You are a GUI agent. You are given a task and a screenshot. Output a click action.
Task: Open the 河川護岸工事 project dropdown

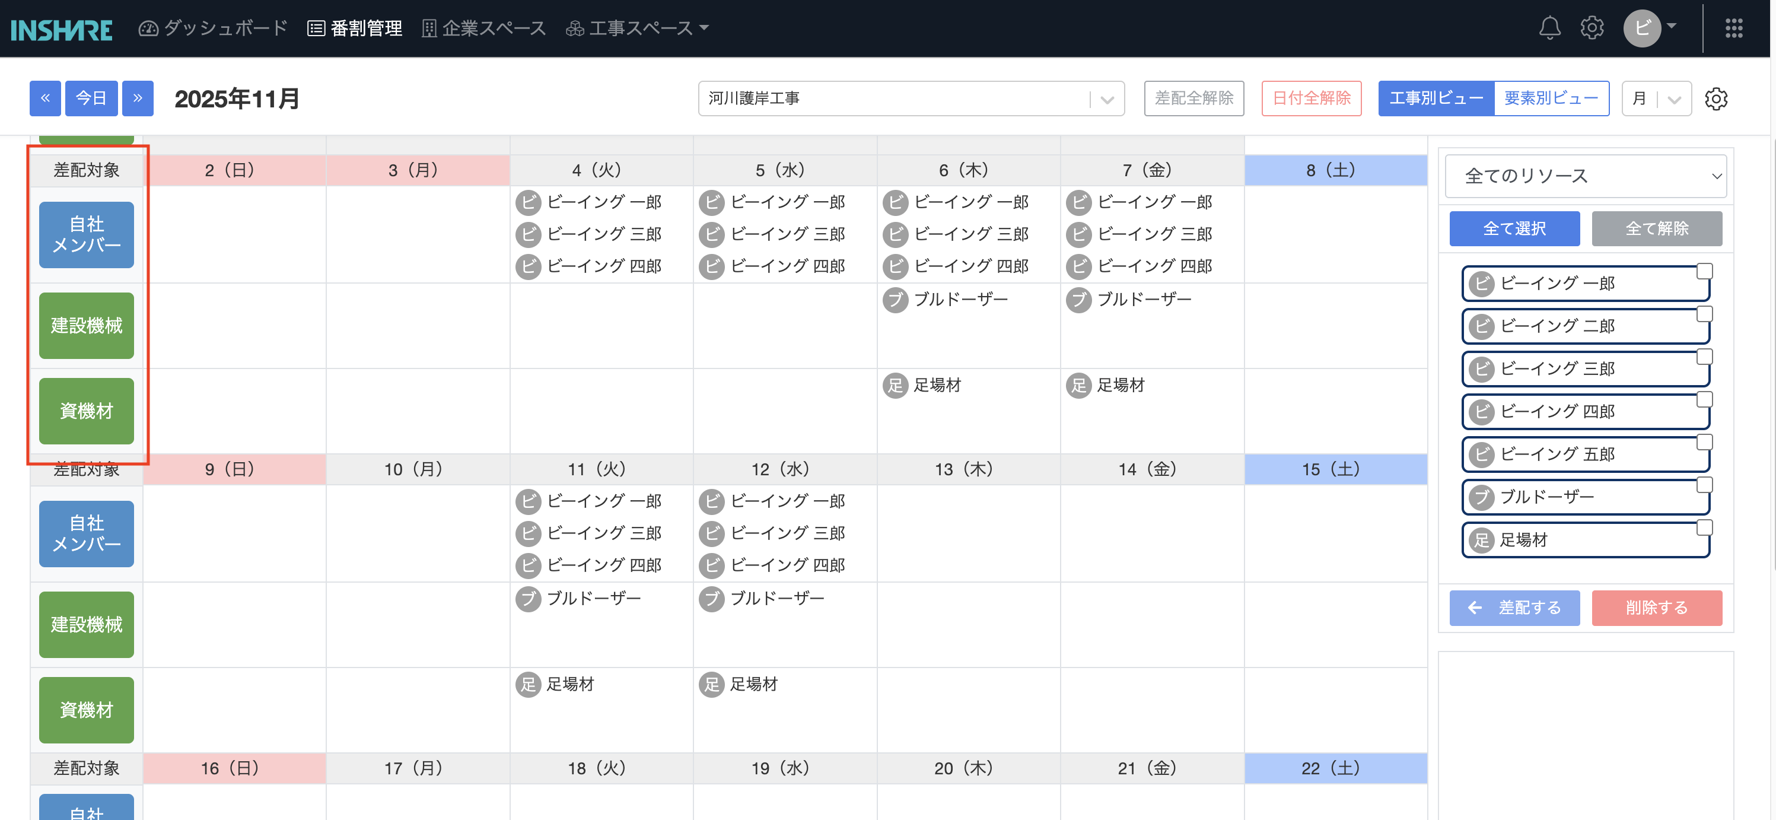pos(911,98)
